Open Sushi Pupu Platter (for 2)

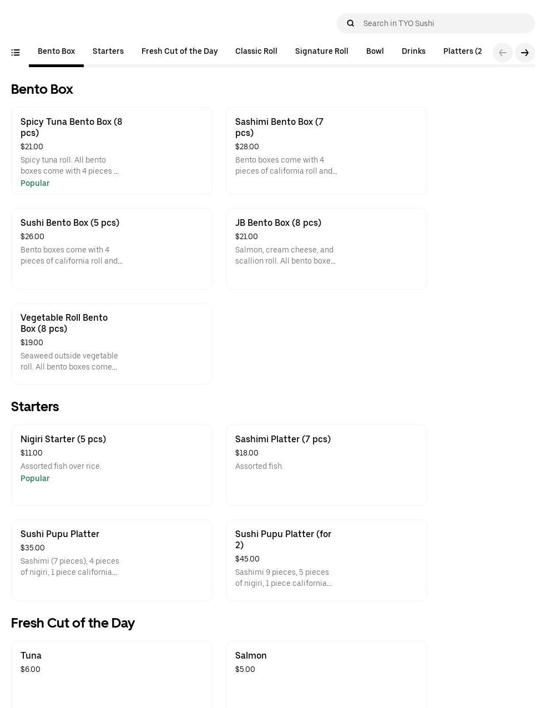[x=326, y=560]
